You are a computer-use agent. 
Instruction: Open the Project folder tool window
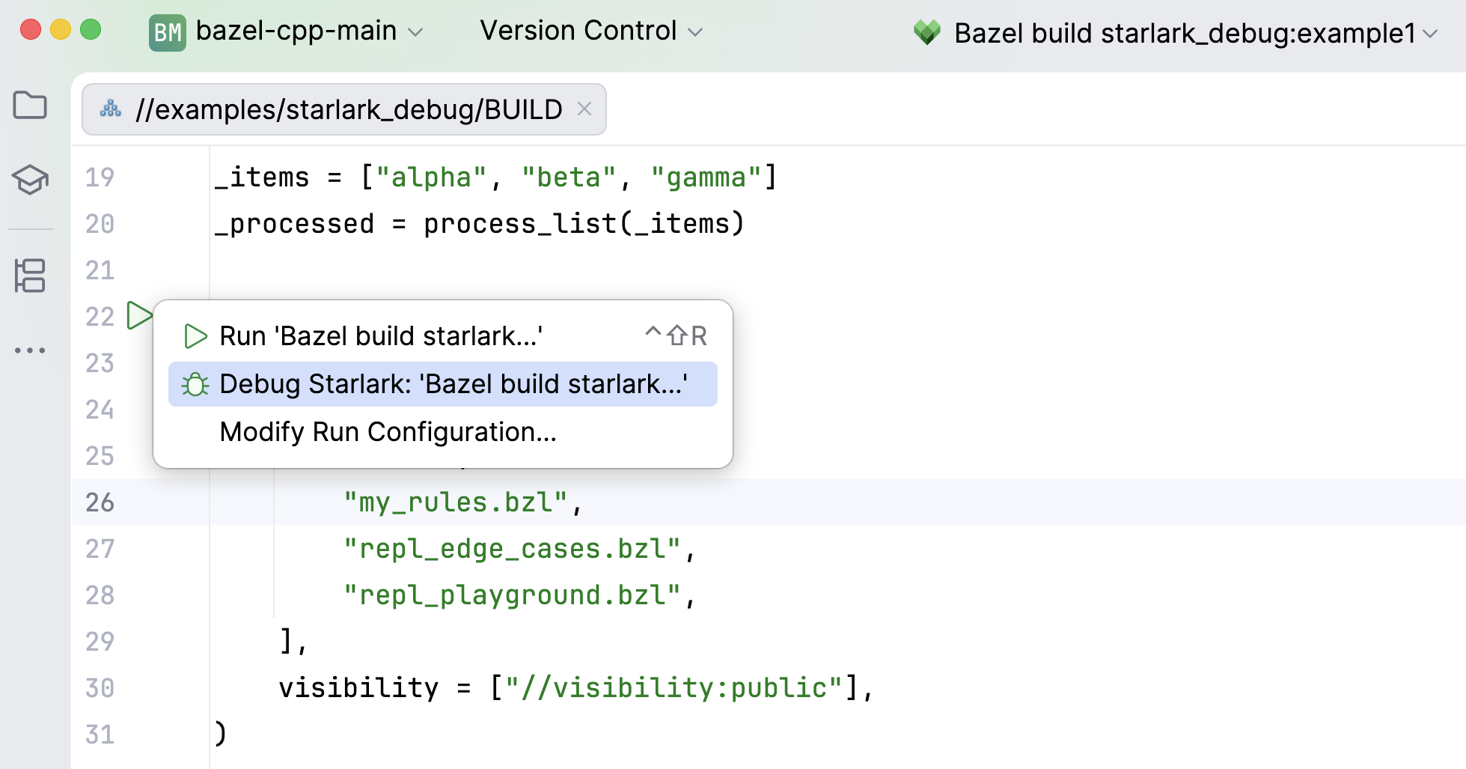coord(30,105)
